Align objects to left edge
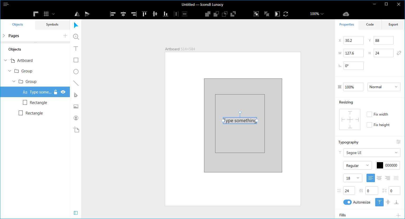This screenshot has width=405, height=219. tap(113, 14)
